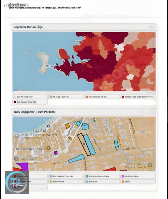Click the orange parcel at top of parcel map
168x199 pixels.
[68, 126]
